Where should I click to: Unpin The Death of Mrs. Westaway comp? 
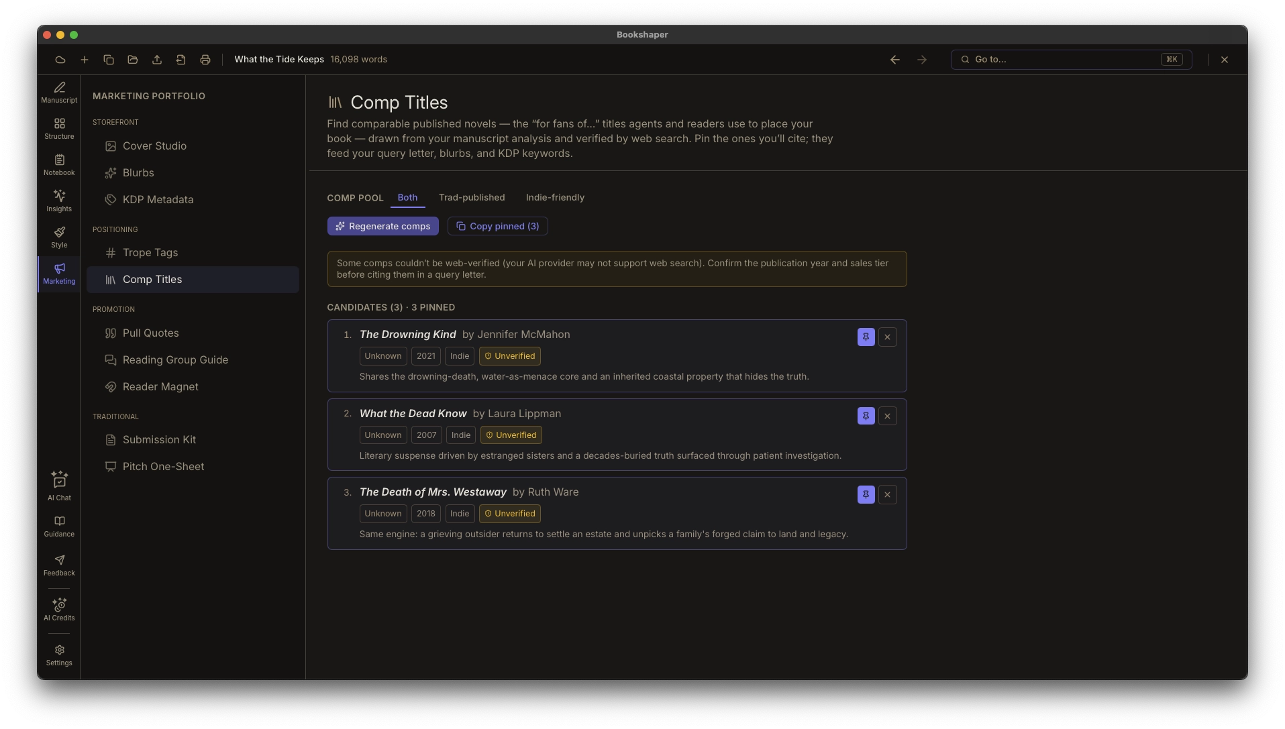point(866,495)
